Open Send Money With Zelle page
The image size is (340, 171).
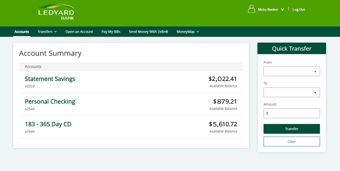click(148, 32)
